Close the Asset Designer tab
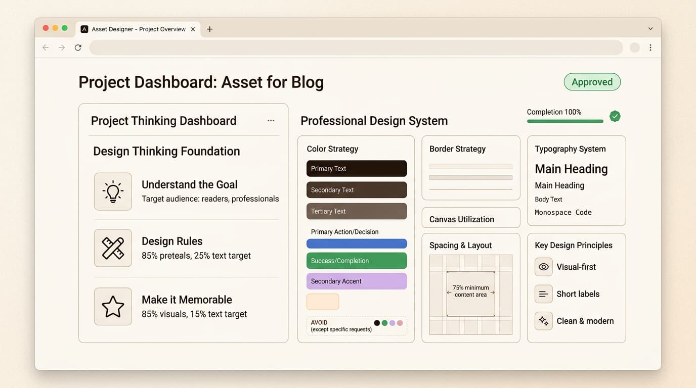The height and width of the screenshot is (388, 696). coord(193,29)
